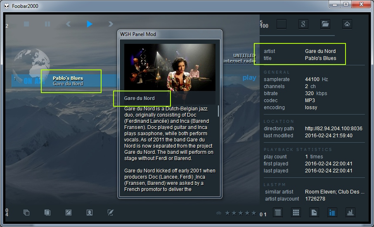Stop playback with the square stop button

[26, 24]
